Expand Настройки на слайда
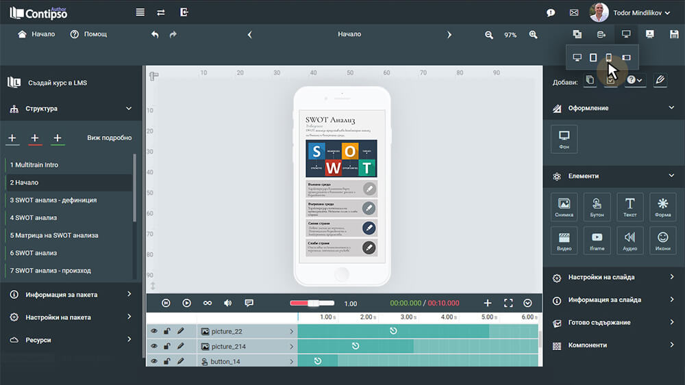Screen dimensions: 685x385 pyautogui.click(x=614, y=278)
